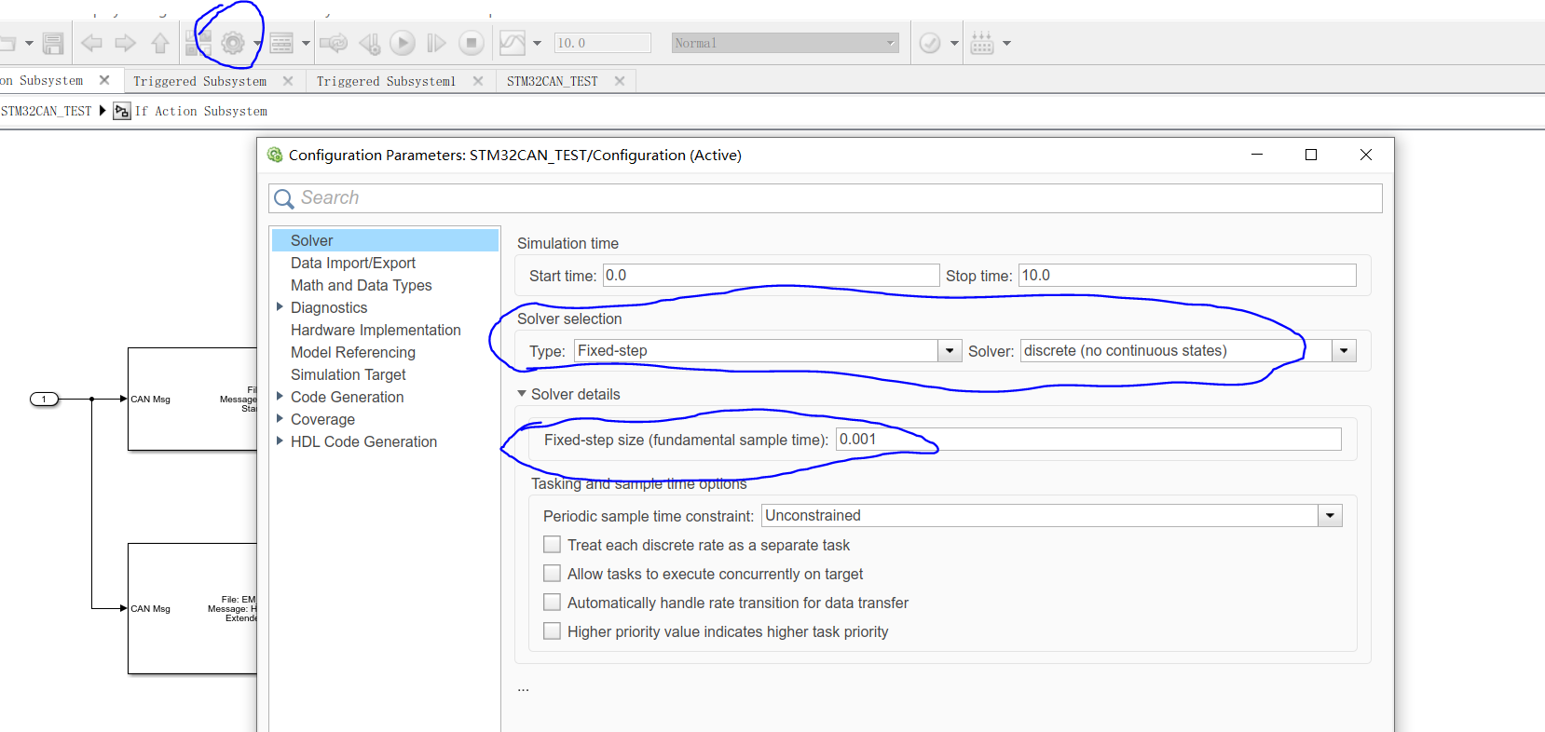Viewport: 1545px width, 732px height.
Task: Enable Treat each discrete rate as separate task
Action: (x=552, y=545)
